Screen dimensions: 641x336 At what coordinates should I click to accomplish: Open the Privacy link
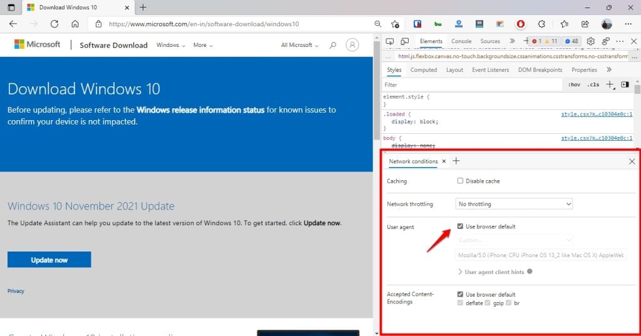click(x=16, y=291)
